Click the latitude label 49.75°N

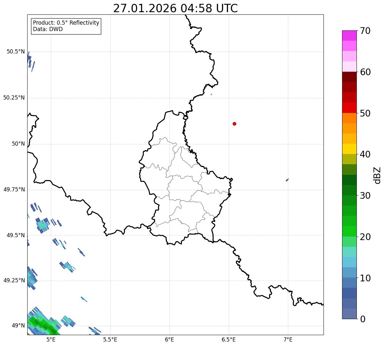click(x=14, y=189)
